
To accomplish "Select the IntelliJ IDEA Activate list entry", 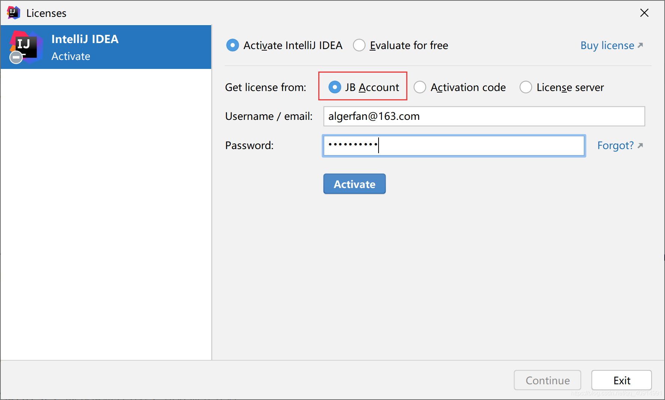I will [x=106, y=47].
